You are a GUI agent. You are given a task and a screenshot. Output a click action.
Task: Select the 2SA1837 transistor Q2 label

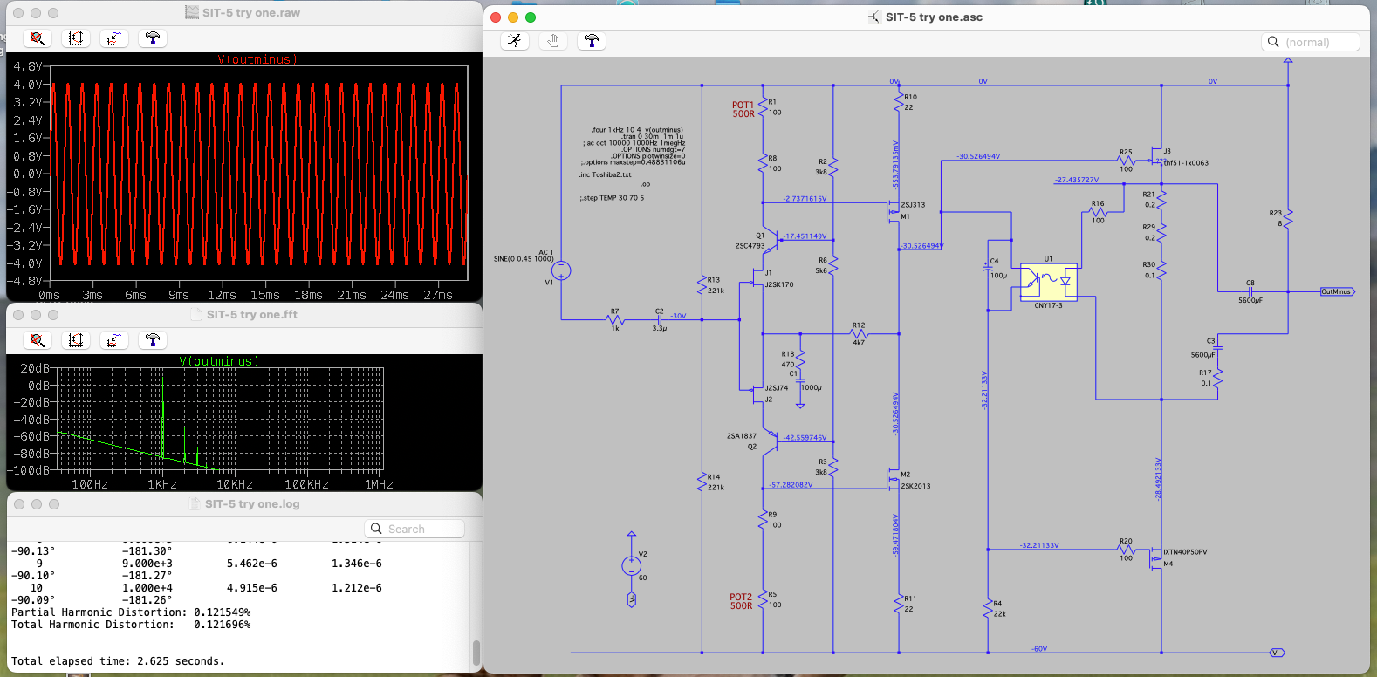742,435
